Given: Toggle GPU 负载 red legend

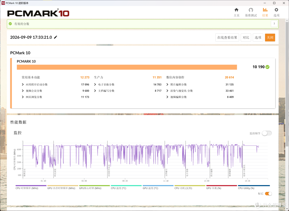Looking at the screenshot, I should click(222, 187).
